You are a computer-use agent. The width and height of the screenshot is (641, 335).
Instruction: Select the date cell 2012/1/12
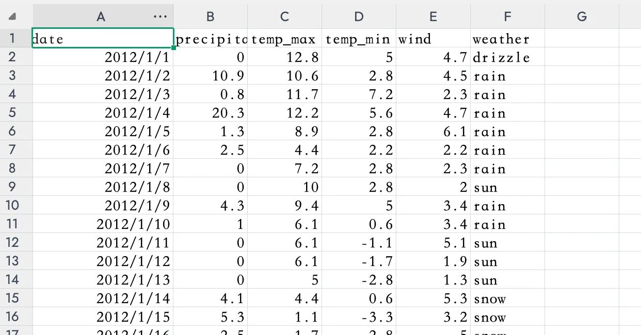coord(103,261)
